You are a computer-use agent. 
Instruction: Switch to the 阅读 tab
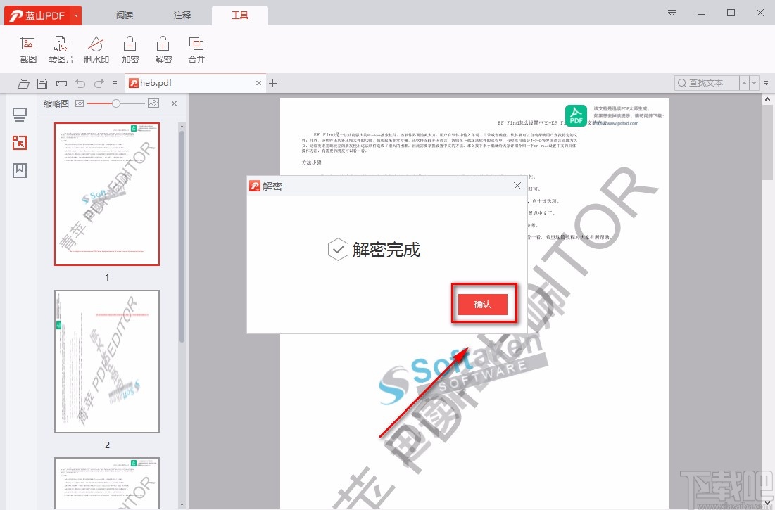(x=125, y=14)
